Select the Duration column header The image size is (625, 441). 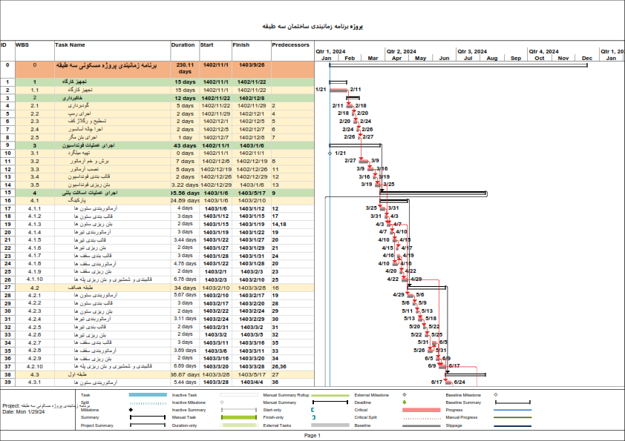coord(183,45)
